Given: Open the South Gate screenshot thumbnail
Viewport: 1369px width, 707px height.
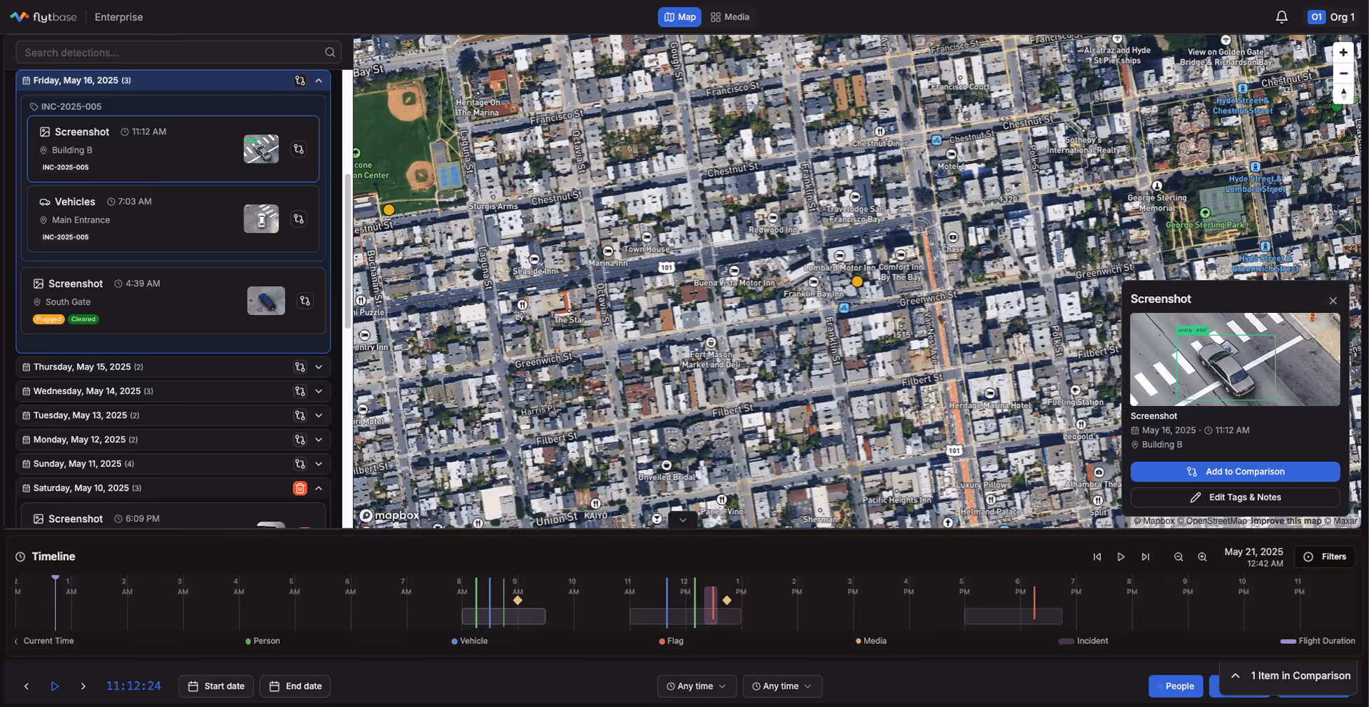Looking at the screenshot, I should [x=266, y=301].
